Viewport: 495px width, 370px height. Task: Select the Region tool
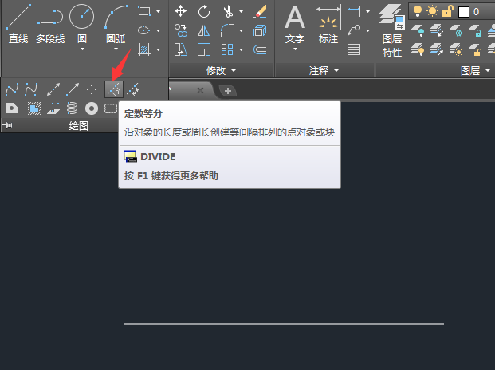tap(12, 108)
